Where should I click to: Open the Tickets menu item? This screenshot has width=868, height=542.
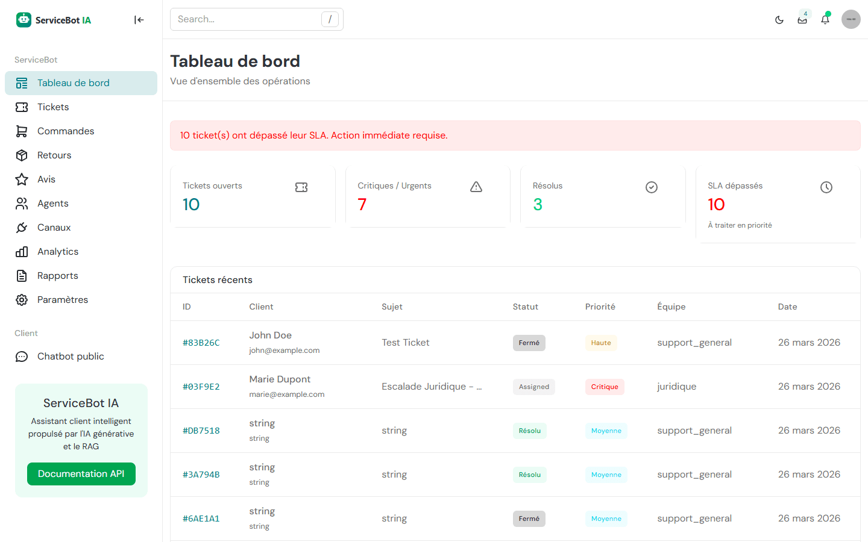click(81, 107)
